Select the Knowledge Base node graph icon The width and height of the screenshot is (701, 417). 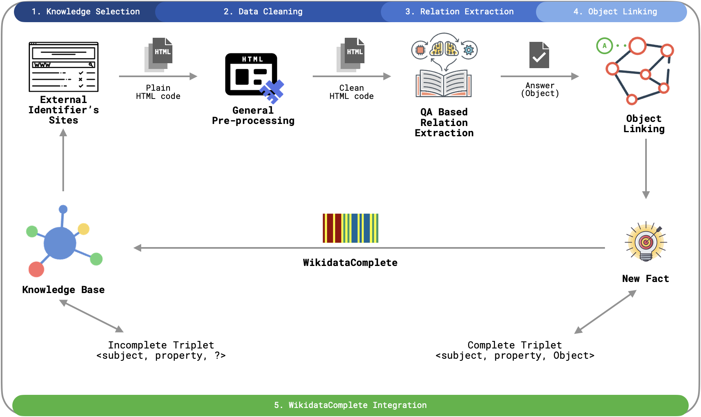point(64,241)
